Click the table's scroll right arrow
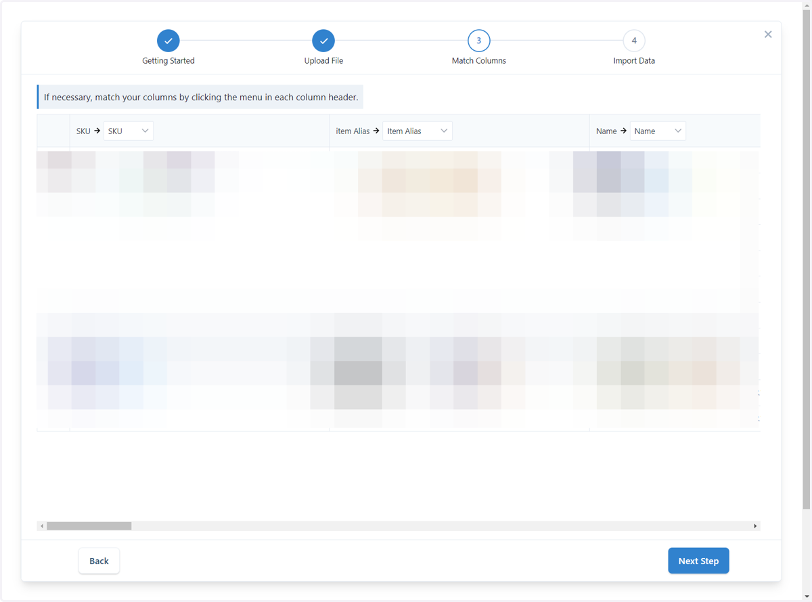 [x=755, y=526]
